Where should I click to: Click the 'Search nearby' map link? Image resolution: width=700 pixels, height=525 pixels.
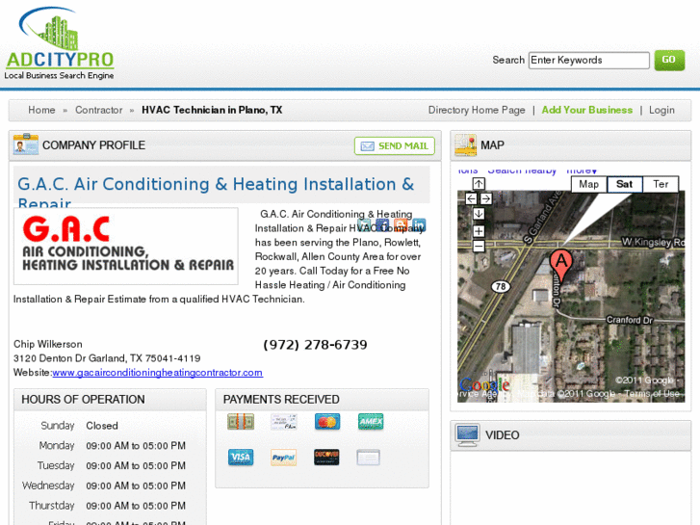pos(522,171)
